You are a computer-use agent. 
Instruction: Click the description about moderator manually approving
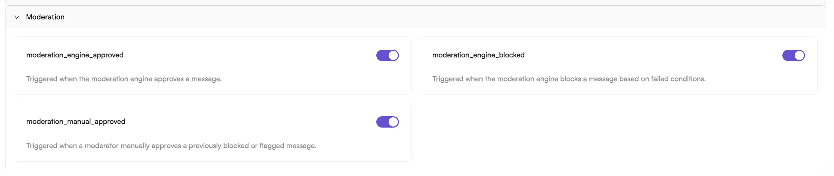pos(171,146)
